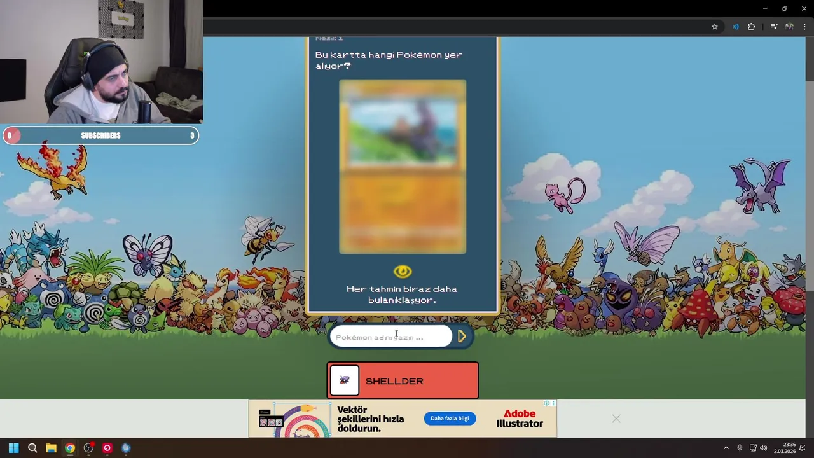
Task: Open the Chrome three-dot menu
Action: [x=804, y=27]
